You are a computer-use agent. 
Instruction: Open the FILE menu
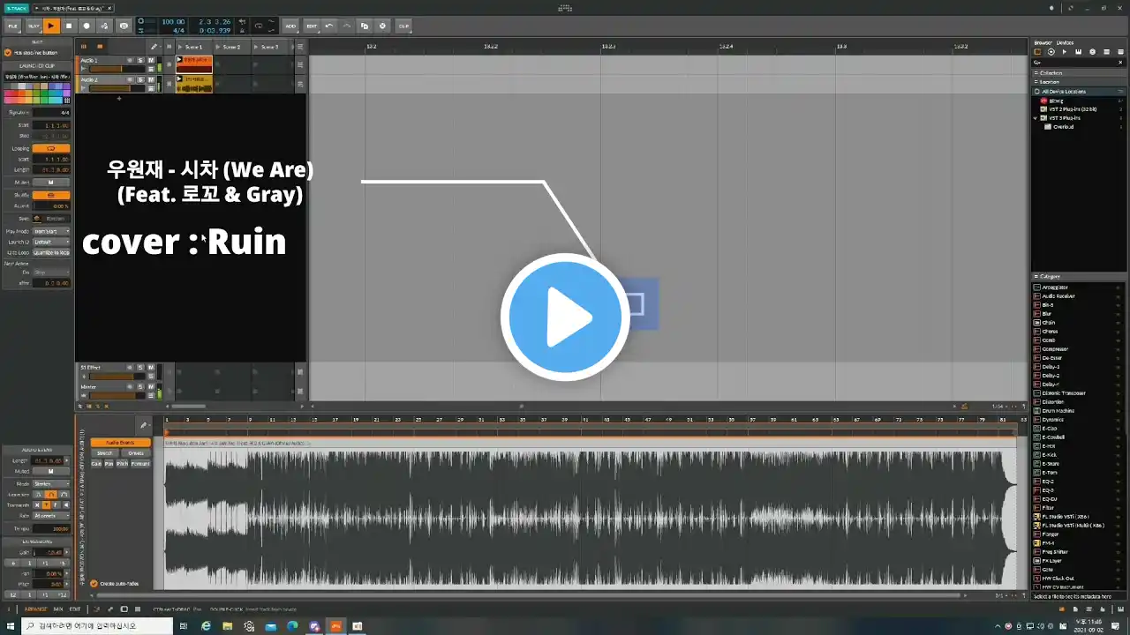tap(13, 26)
